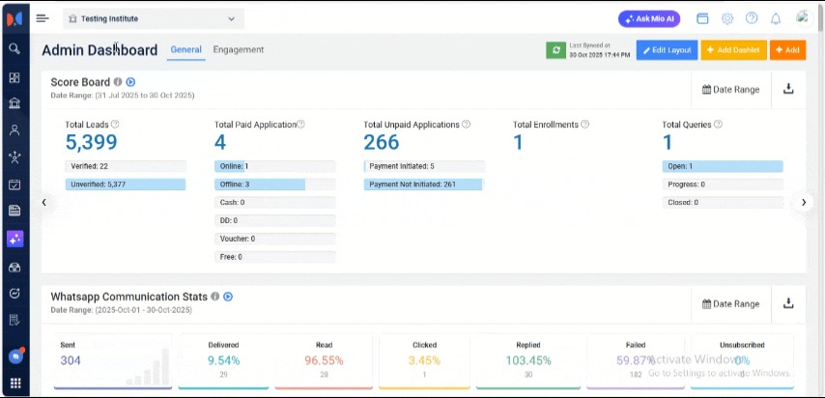Click the Edit Layout button
The height and width of the screenshot is (398, 825).
[x=667, y=49]
